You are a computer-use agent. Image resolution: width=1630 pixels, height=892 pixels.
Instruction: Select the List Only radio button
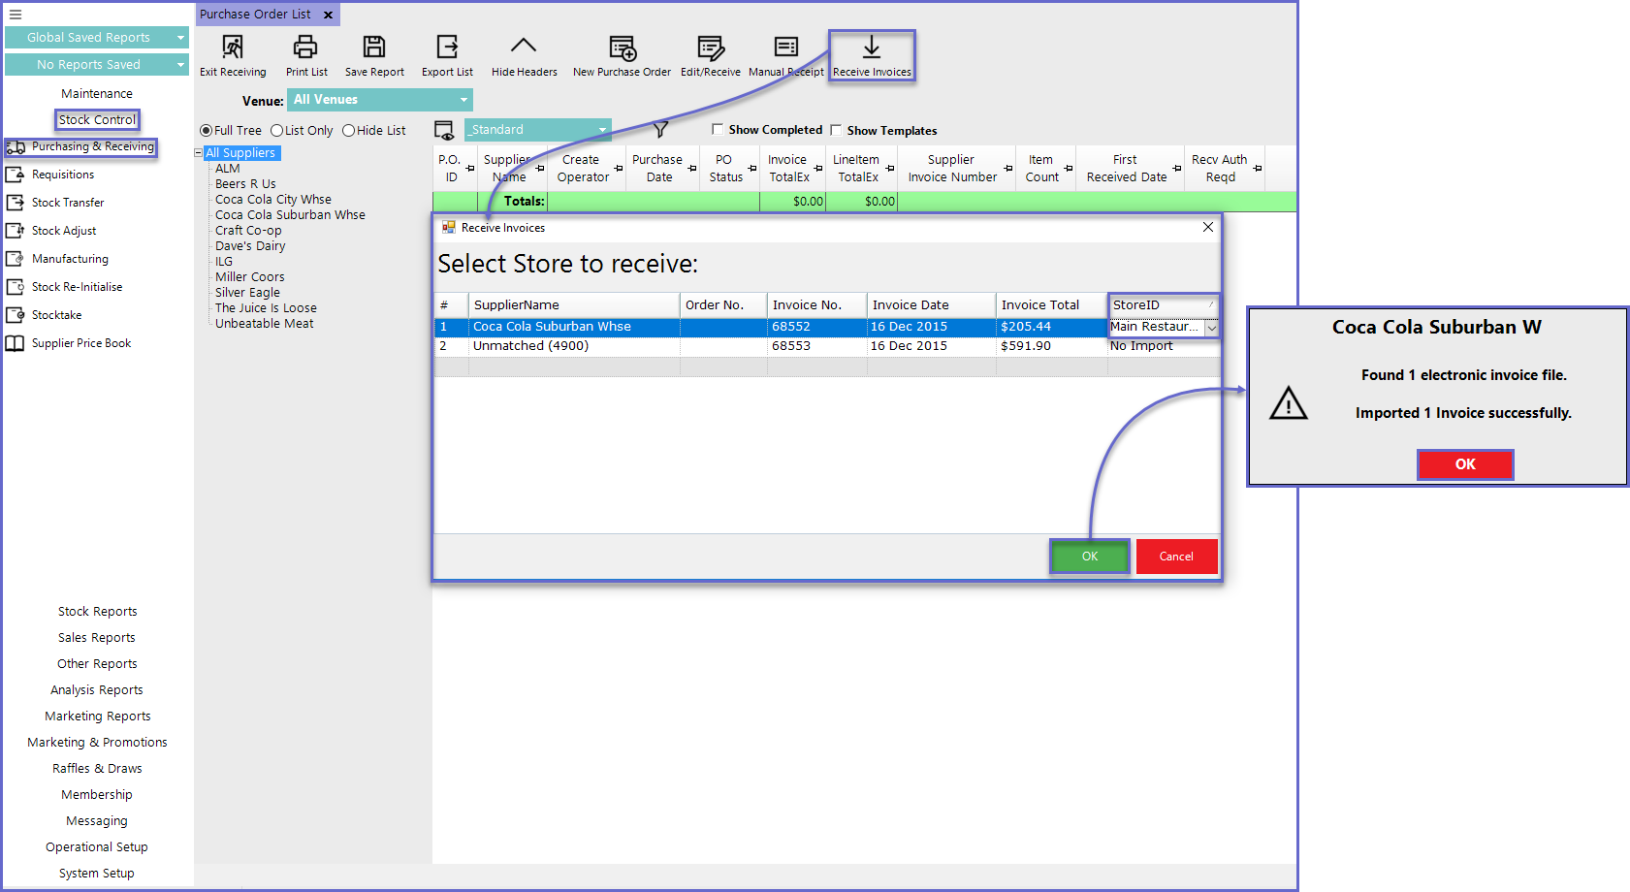pos(277,131)
